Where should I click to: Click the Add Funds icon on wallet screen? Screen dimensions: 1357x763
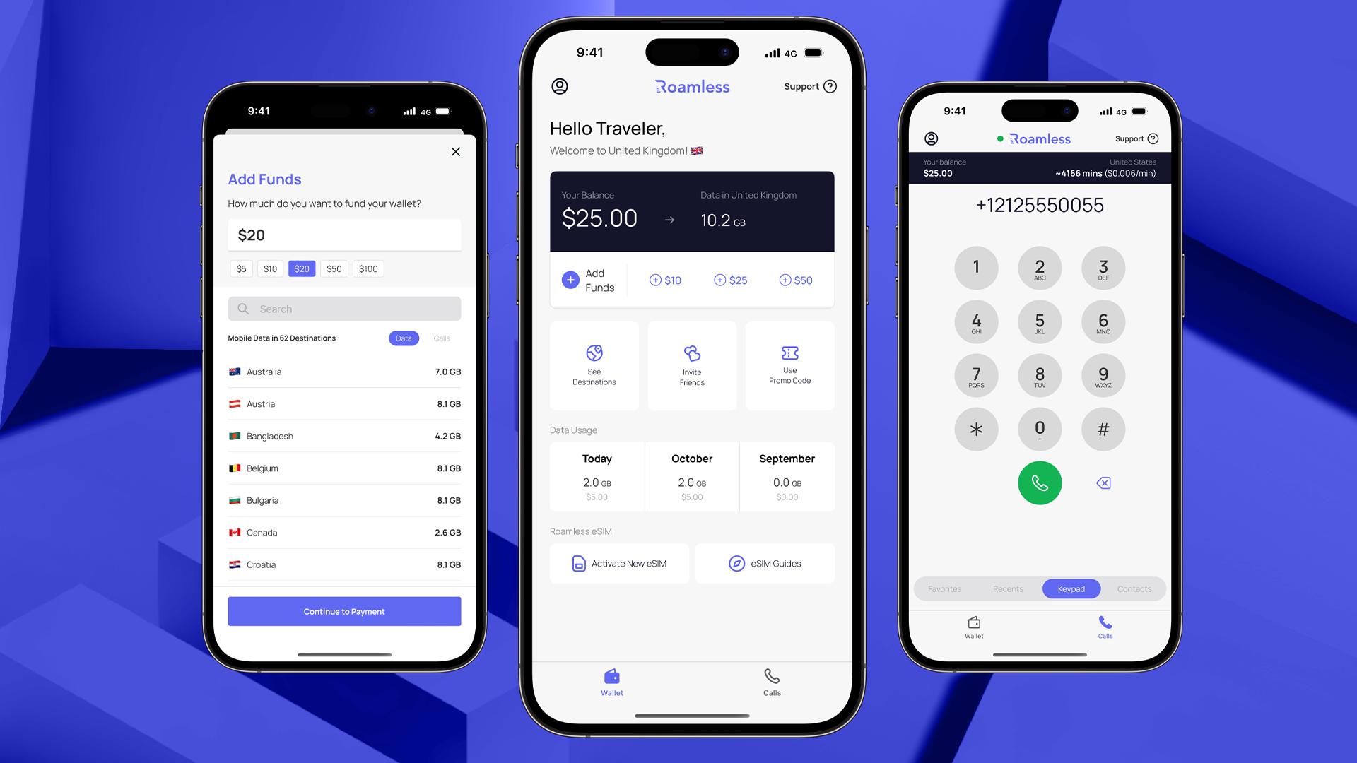(570, 280)
